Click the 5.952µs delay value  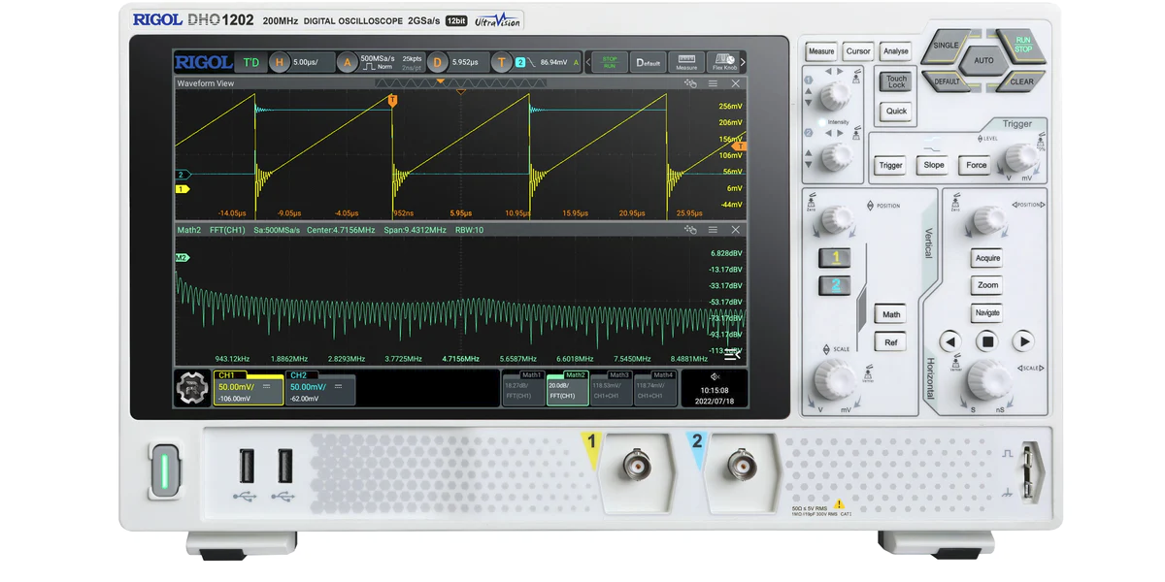(465, 63)
